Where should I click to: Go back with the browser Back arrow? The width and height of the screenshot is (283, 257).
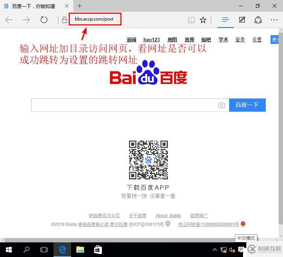point(9,20)
